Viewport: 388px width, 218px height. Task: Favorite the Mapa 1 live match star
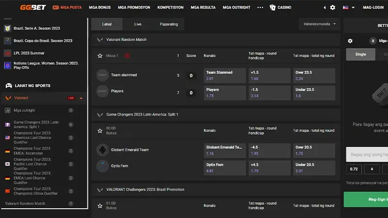click(x=100, y=56)
